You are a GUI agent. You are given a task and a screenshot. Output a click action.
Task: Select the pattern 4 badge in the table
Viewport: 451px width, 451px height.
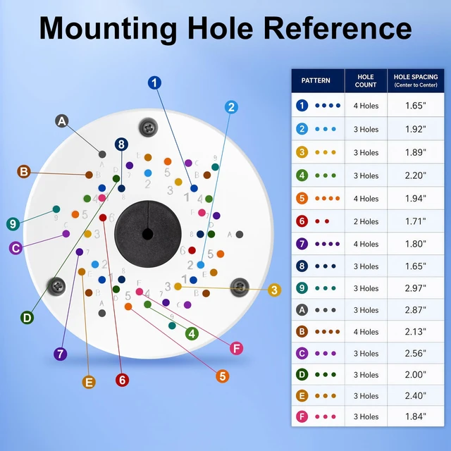pyautogui.click(x=302, y=175)
